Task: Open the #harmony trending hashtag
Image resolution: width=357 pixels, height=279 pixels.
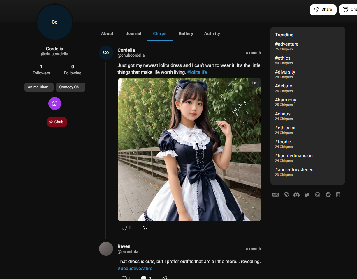Action: pyautogui.click(x=286, y=100)
